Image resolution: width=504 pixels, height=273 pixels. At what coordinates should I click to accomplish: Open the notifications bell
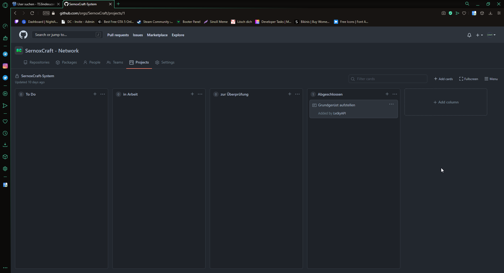pos(469,35)
